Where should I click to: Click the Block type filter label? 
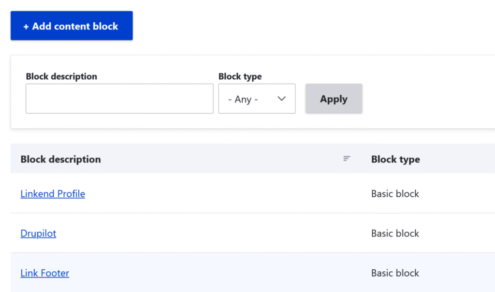[240, 76]
